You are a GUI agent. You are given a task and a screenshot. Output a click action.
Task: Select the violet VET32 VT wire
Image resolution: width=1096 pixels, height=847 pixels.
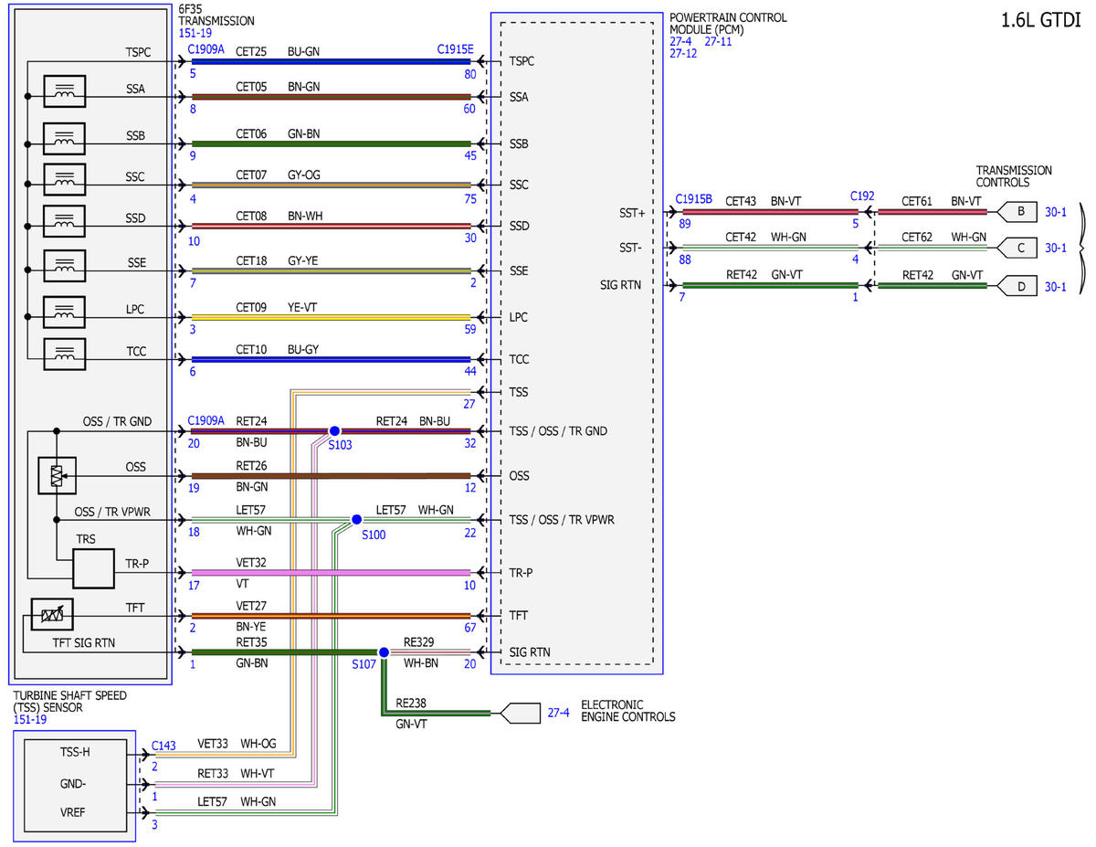[x=331, y=572]
